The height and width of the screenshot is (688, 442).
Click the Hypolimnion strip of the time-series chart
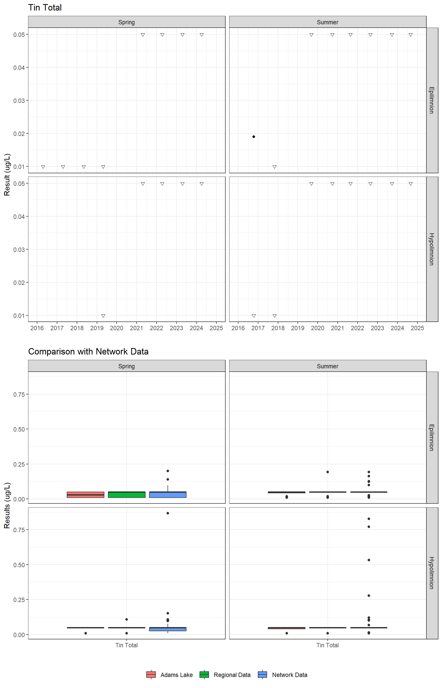pyautogui.click(x=432, y=249)
